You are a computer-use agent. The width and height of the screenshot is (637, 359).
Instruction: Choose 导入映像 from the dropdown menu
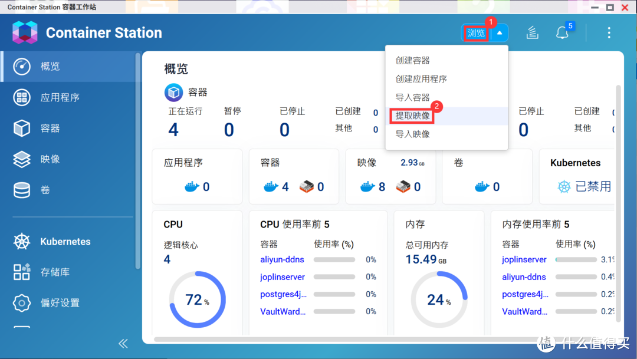point(446,134)
